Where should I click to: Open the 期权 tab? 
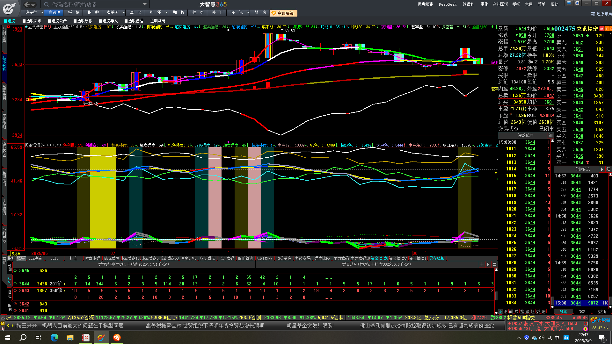pyautogui.click(x=178, y=13)
